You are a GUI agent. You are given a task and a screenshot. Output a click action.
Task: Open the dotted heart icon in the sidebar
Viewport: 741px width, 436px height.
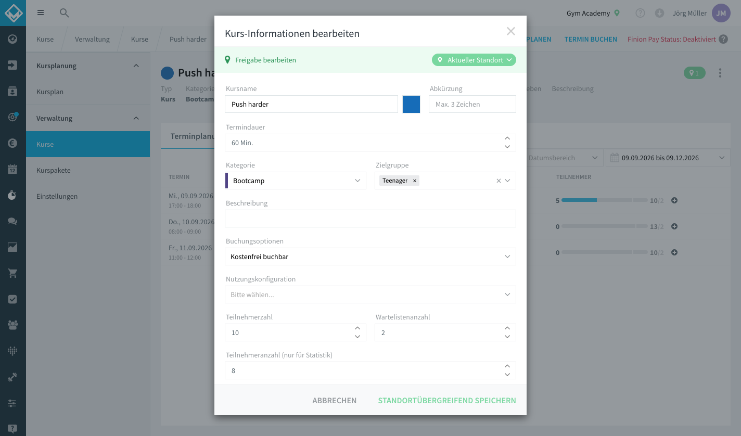coord(13,351)
